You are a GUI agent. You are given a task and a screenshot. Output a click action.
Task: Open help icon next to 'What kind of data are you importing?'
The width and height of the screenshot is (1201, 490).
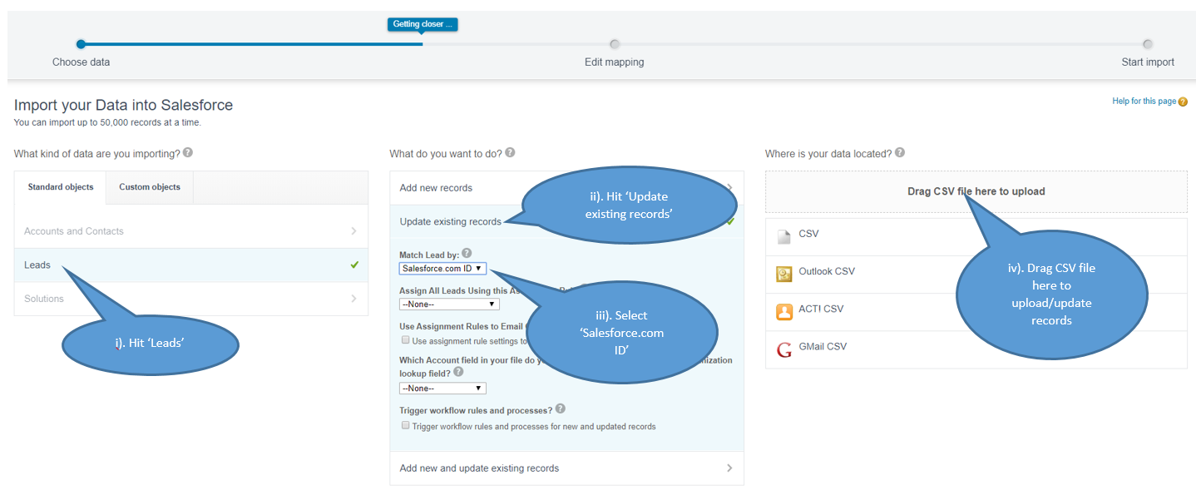(188, 152)
